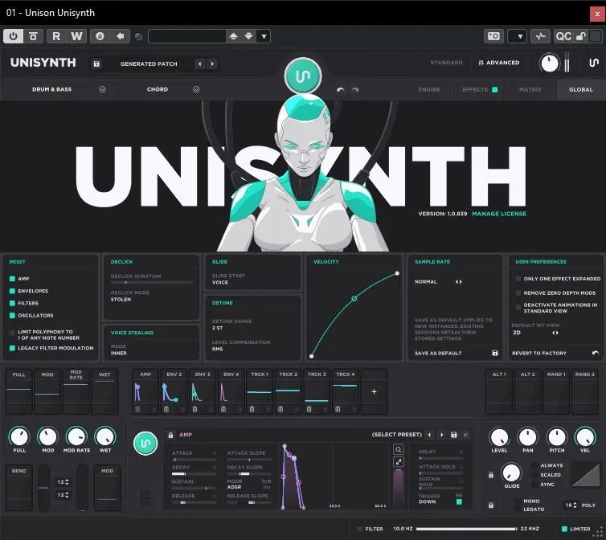Click the envelope expand arrows icon
606x540 pixels.
click(x=399, y=462)
